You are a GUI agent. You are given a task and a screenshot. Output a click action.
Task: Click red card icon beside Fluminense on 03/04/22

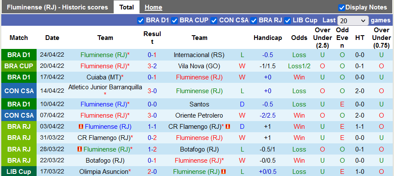(81, 127)
